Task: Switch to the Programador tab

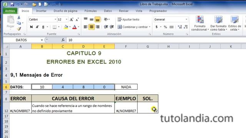Action: click(158, 11)
